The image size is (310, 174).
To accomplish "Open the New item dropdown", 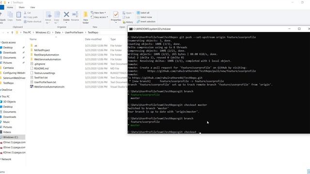I will click(x=98, y=13).
